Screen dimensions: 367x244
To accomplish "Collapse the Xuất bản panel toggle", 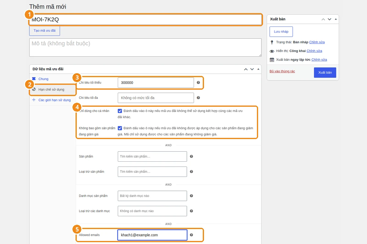I will point(336,19).
